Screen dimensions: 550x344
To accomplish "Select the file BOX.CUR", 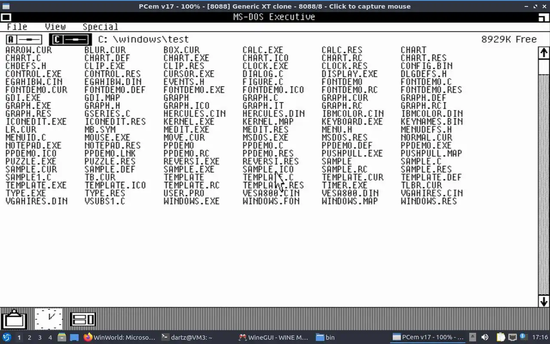I will 181,50.
